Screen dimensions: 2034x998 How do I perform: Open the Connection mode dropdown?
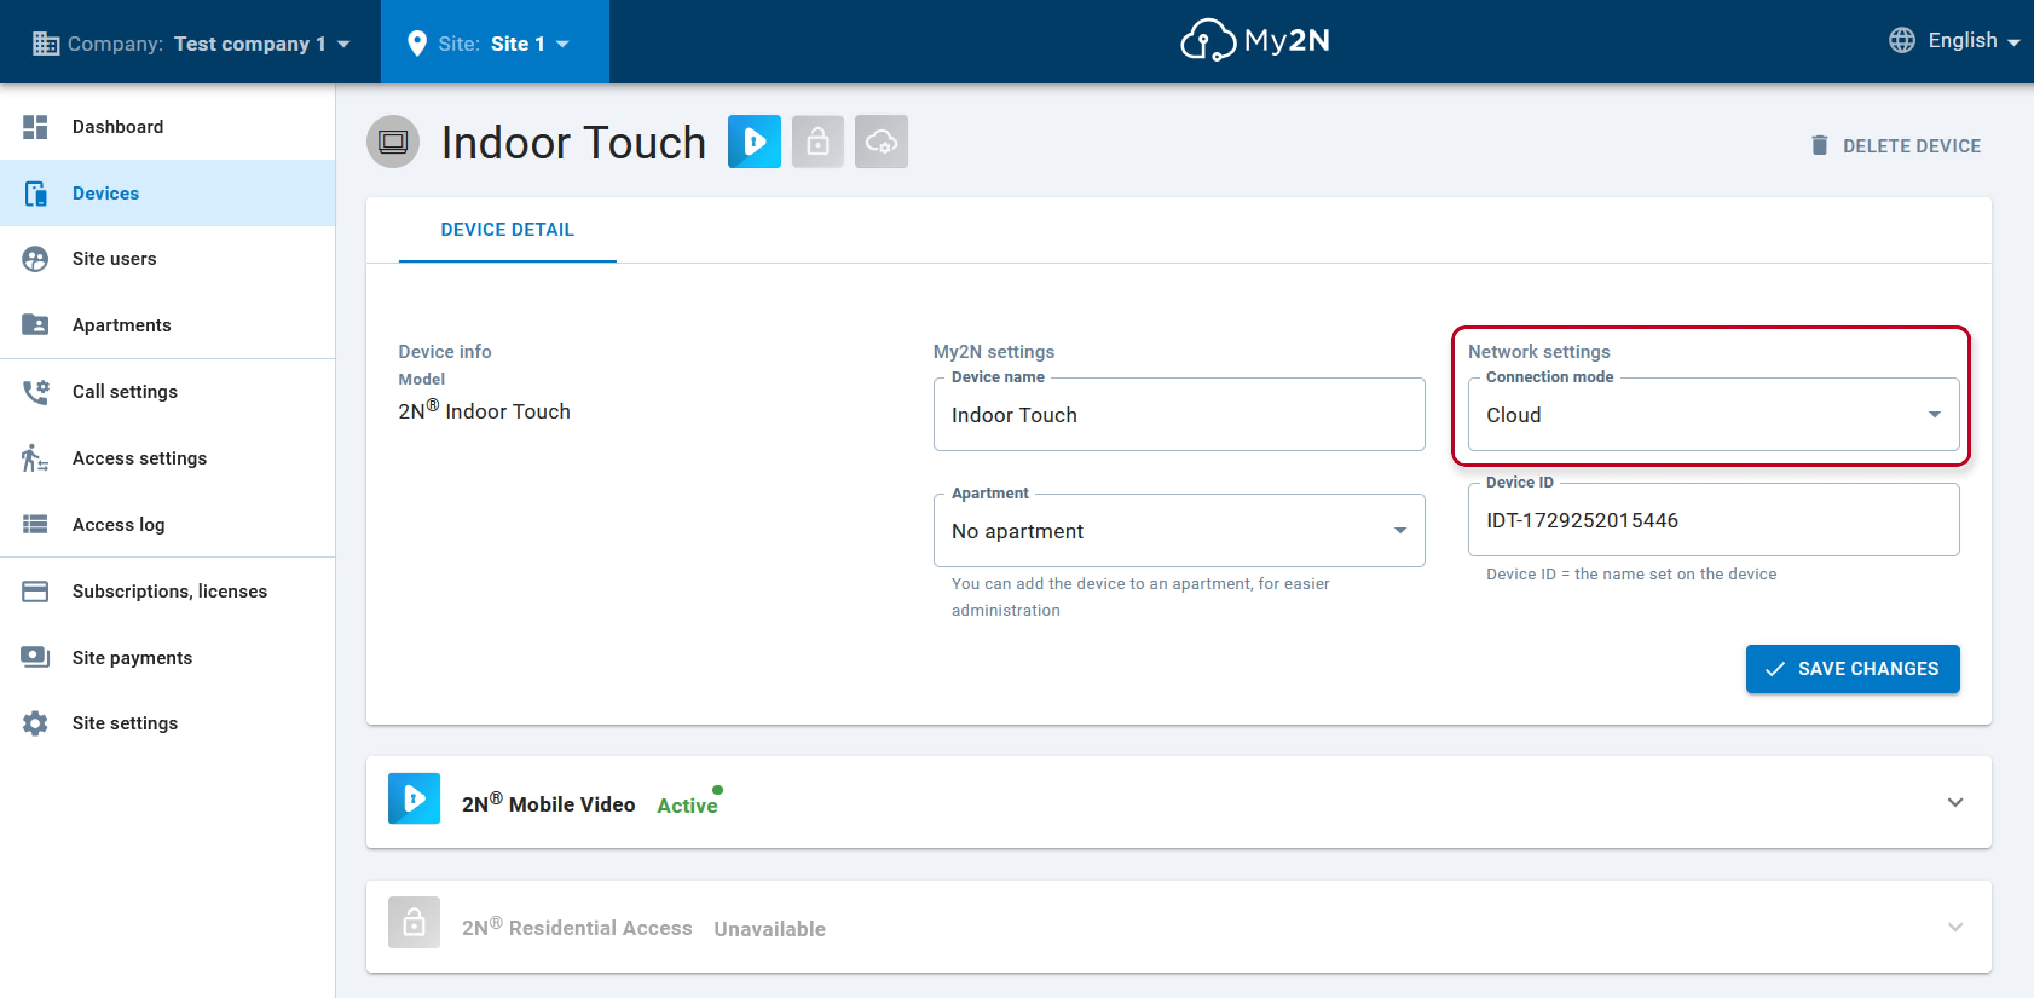click(1714, 414)
